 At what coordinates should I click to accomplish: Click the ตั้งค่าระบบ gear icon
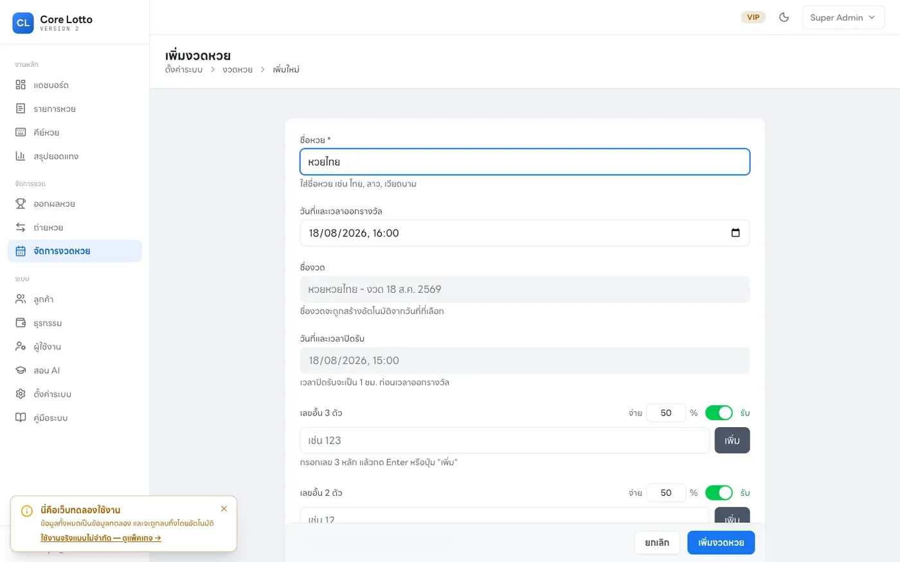(21, 394)
